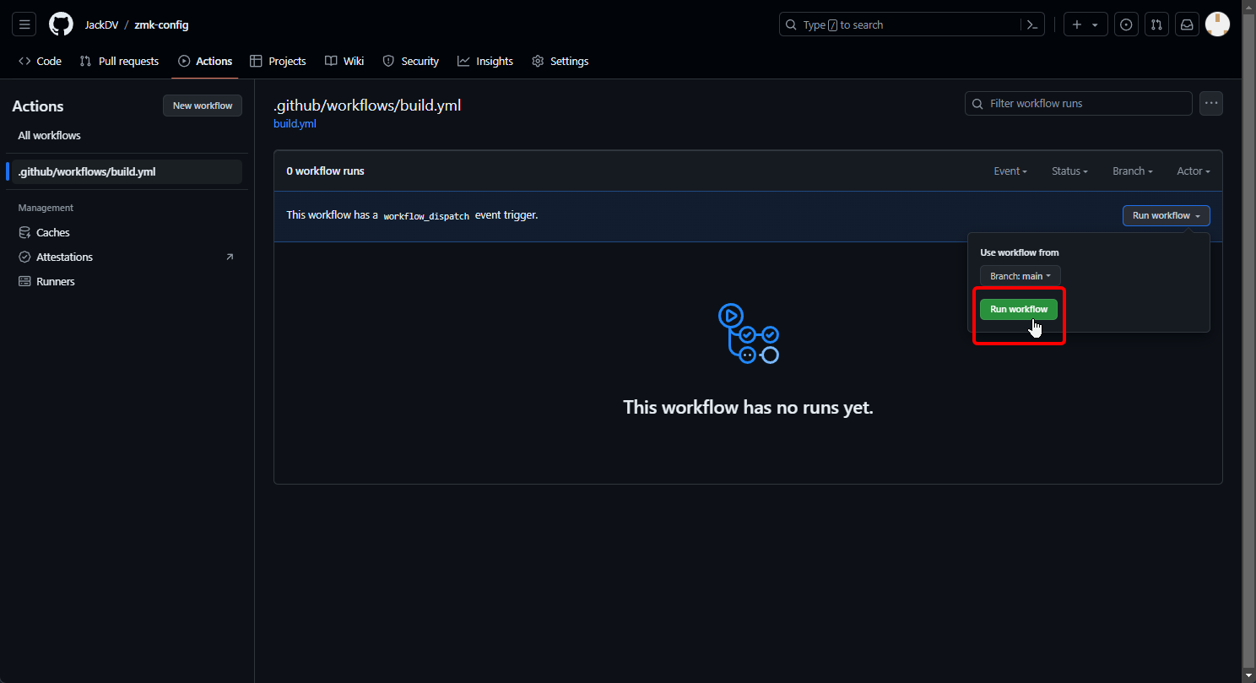Switch to the Insights tab
Viewport: 1256px width, 683px height.
485,61
